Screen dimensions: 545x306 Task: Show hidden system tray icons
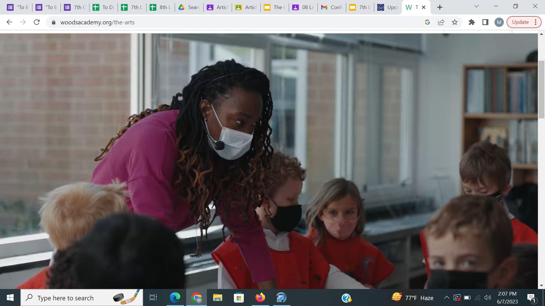click(447, 297)
